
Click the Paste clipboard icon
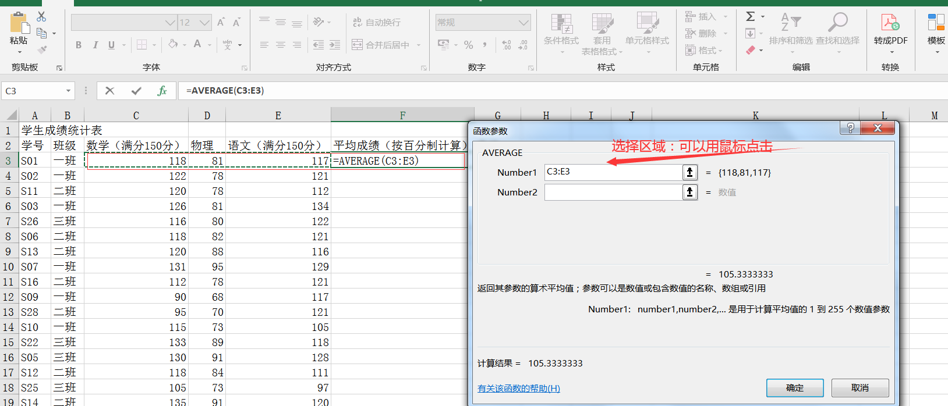[x=19, y=23]
